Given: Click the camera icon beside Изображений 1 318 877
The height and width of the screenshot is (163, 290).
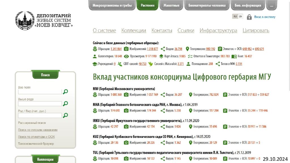Looking at the screenshot, I should click(126, 49).
